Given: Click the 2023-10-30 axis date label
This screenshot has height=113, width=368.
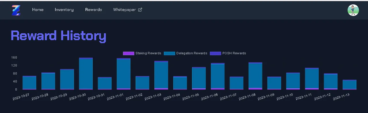Looking at the screenshot, I should [77, 97].
